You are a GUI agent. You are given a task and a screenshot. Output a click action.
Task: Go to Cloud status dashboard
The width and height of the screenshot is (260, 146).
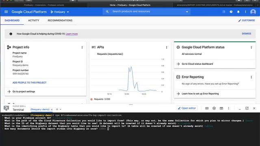197,64
